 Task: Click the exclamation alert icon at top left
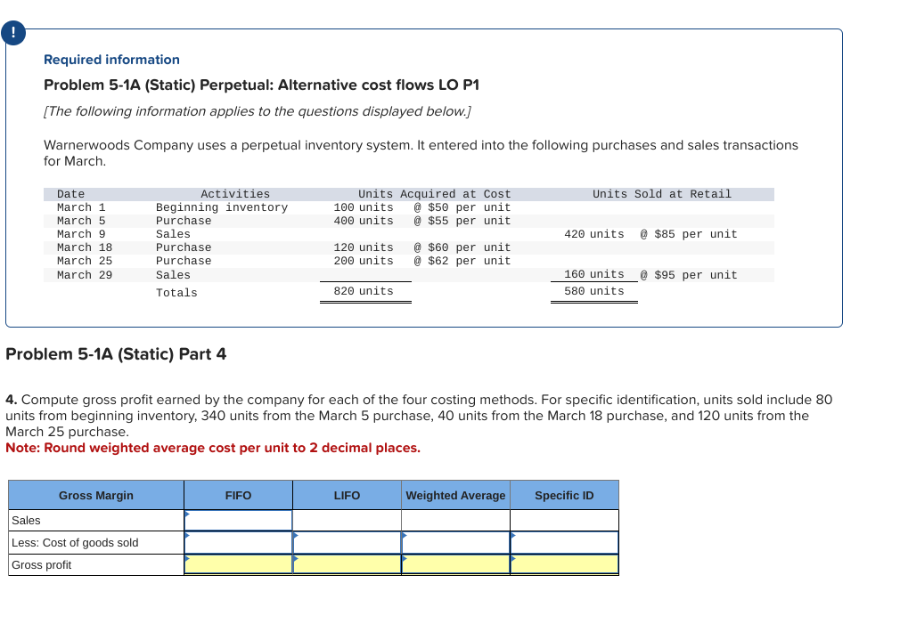point(13,32)
